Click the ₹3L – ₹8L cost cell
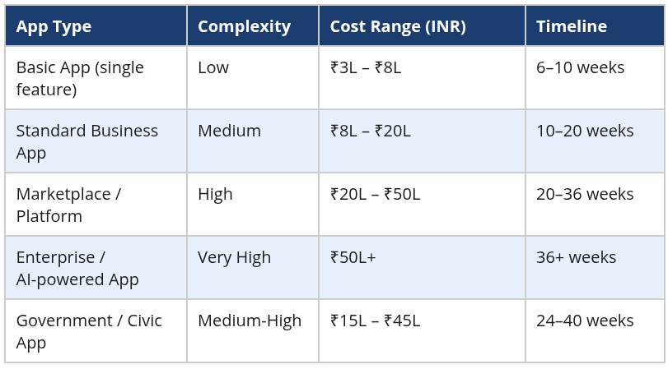Screen dimensions: 668x369 [366, 67]
